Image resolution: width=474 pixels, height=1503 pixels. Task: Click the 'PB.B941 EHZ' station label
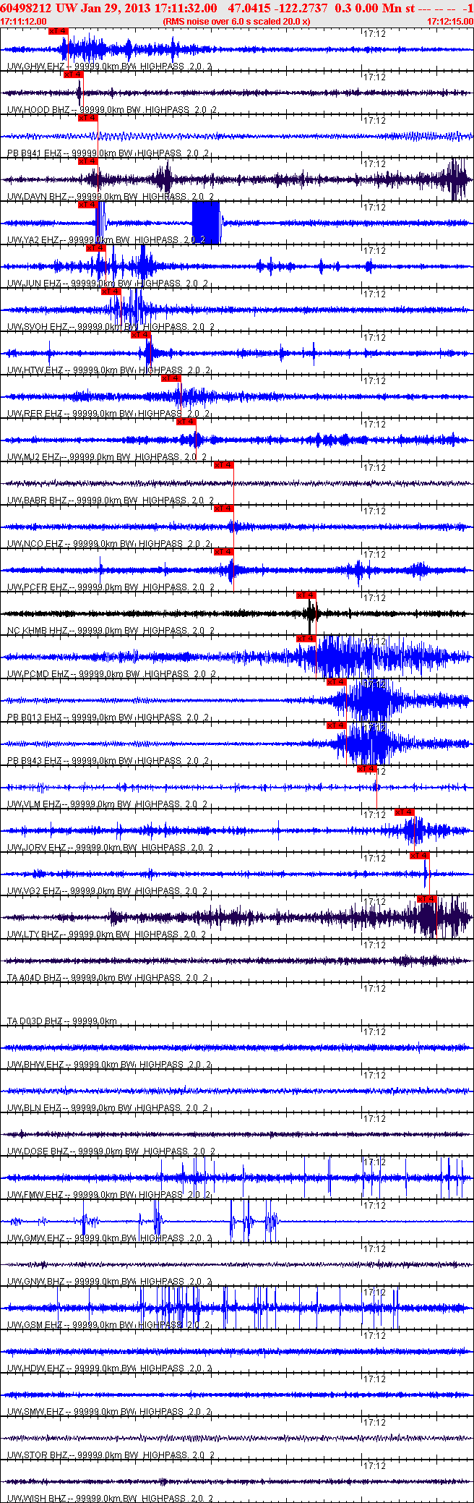point(35,153)
